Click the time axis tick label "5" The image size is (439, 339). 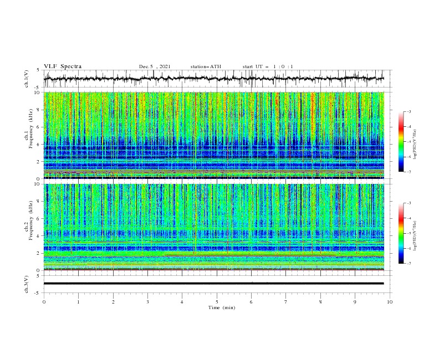point(217,302)
